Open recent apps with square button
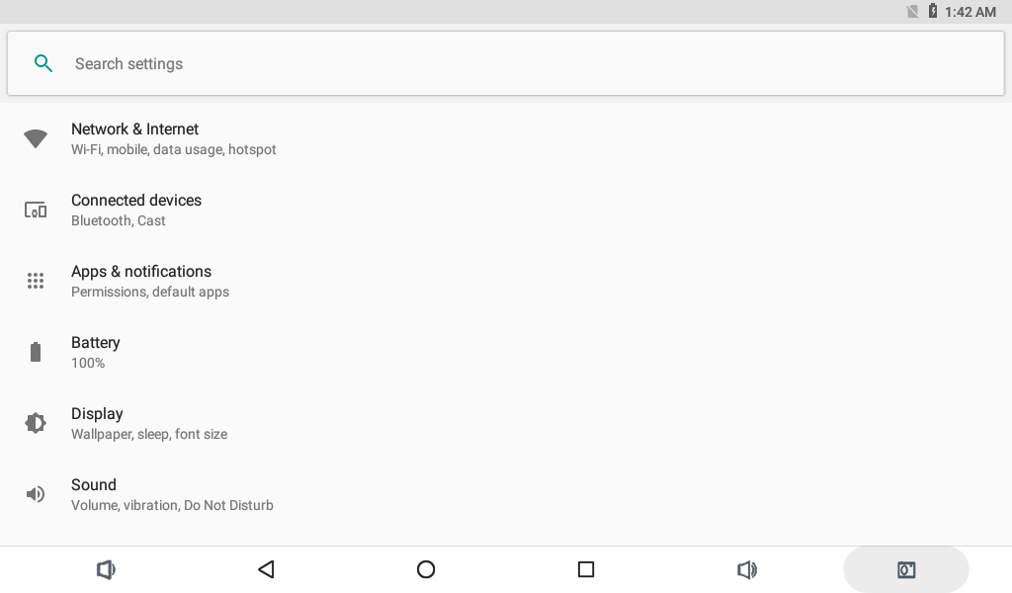The image size is (1012, 593). pos(586,569)
